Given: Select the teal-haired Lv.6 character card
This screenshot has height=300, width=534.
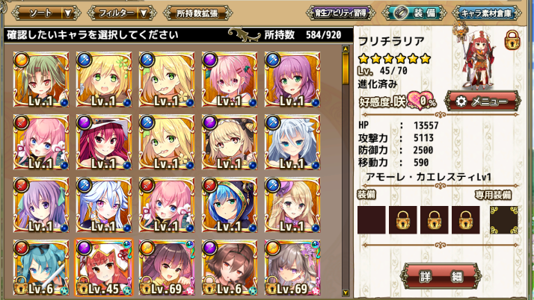Looking at the screenshot, I should 41,267.
